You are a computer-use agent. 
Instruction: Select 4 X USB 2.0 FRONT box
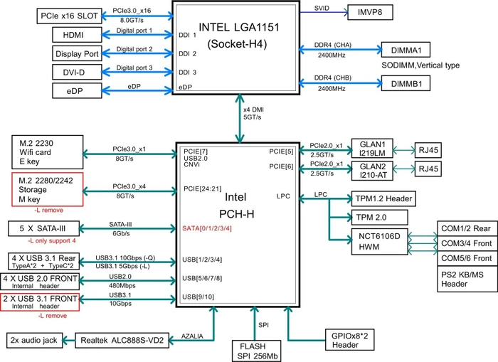40,282
